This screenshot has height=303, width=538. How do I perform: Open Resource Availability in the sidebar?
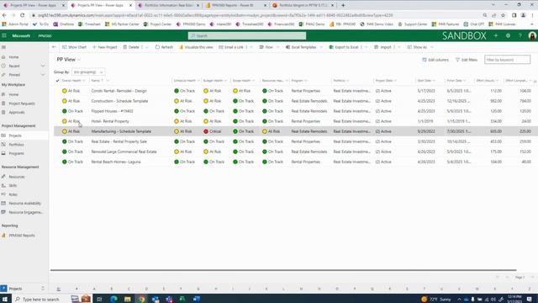tap(24, 204)
